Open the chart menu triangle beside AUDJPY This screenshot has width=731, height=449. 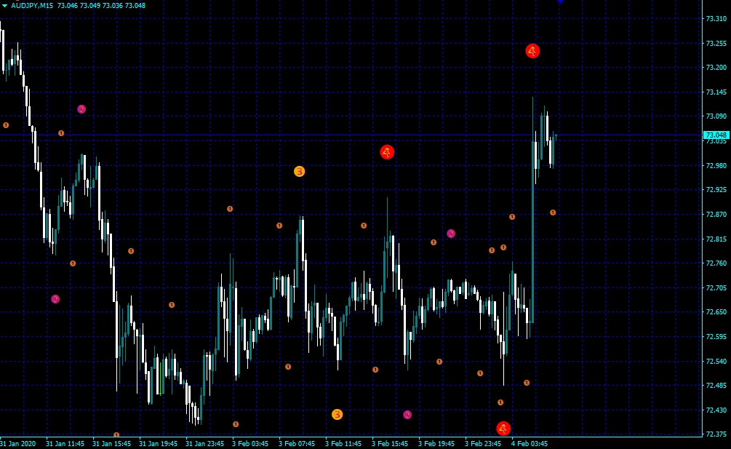coord(4,6)
